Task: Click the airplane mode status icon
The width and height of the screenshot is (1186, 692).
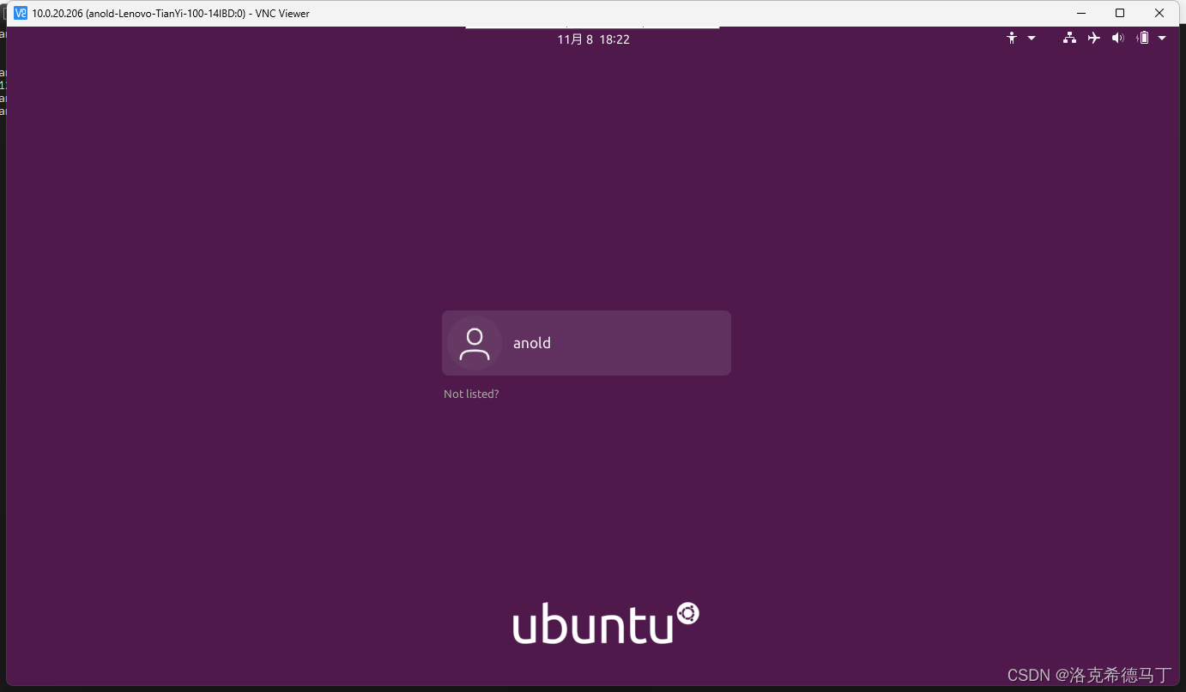Action: pos(1093,39)
